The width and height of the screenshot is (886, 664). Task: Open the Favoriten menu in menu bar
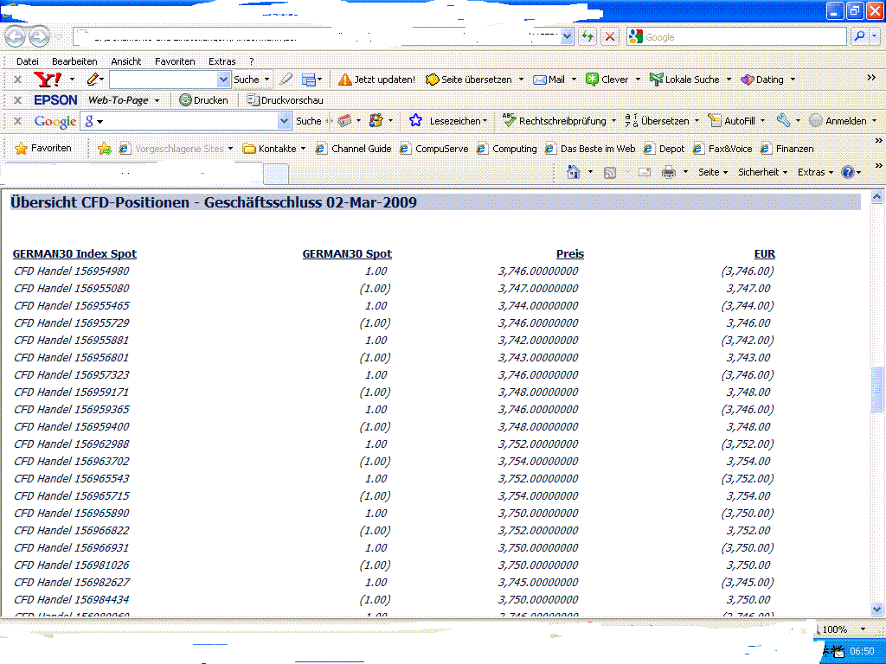point(175,61)
